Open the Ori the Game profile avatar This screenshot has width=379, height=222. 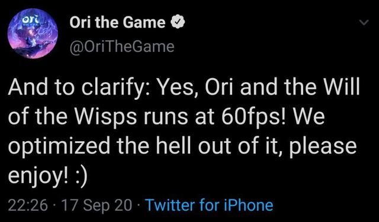pos(33,34)
